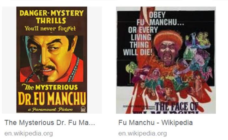This screenshot has height=140, width=228.
Task: Visit en.wikipedia.org under the right result
Action: pos(143,134)
